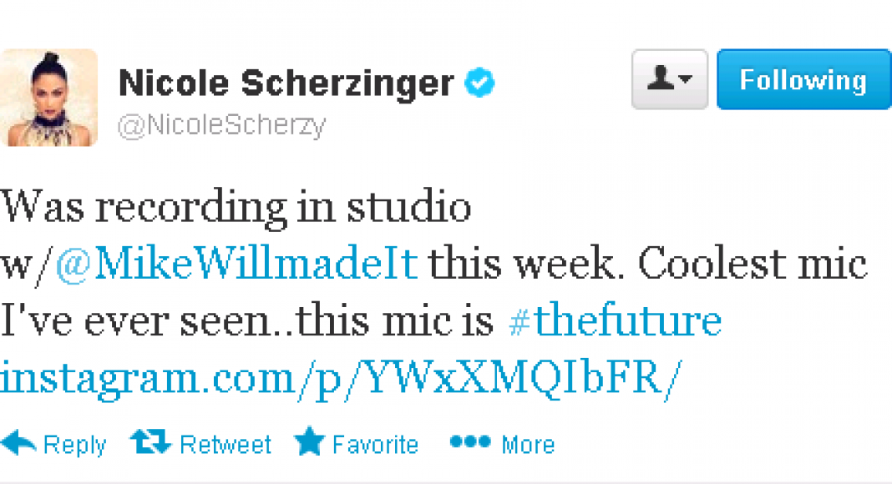
Task: Toggle the Following button
Action: pos(803,80)
